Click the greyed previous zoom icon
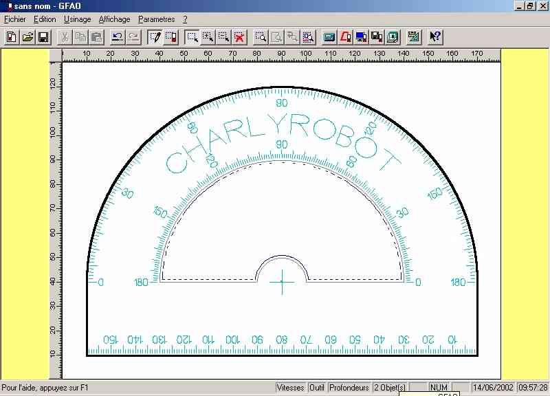 [x=292, y=37]
